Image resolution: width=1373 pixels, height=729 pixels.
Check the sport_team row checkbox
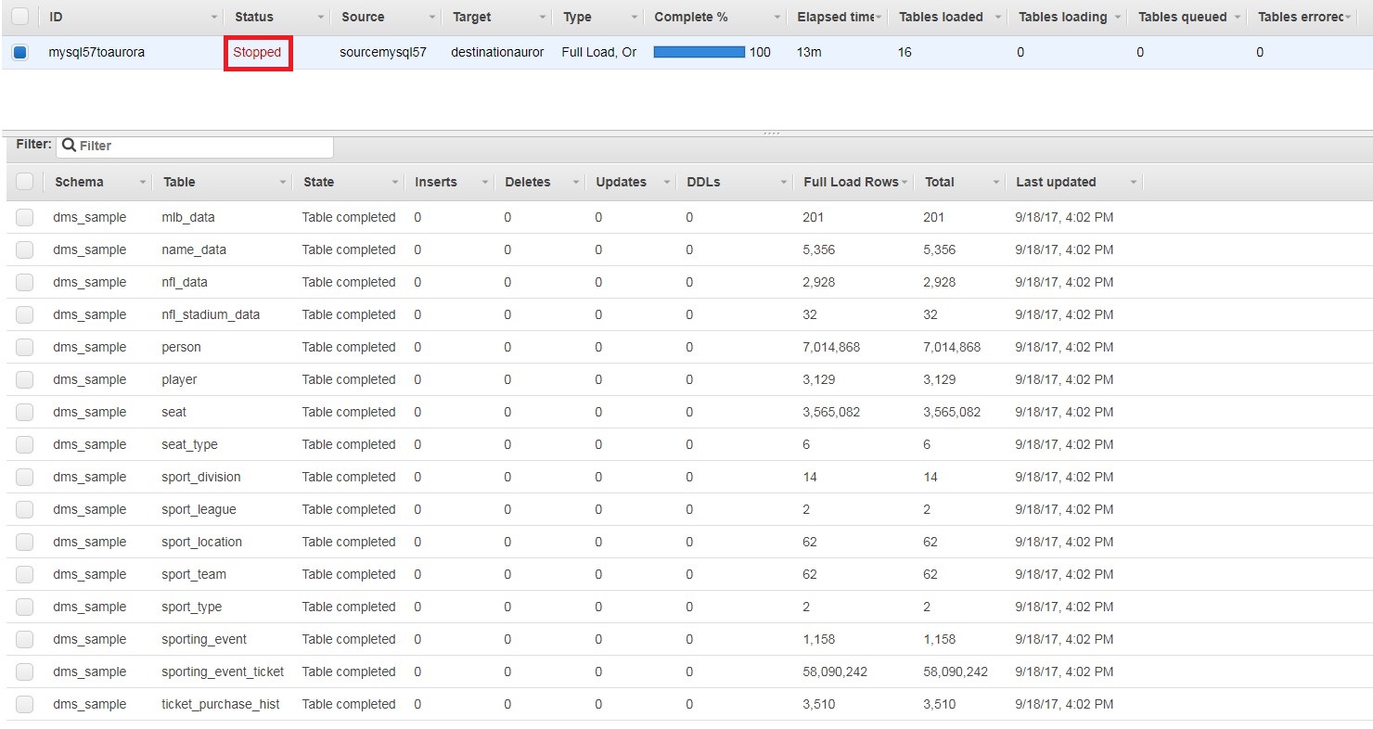[x=25, y=574]
